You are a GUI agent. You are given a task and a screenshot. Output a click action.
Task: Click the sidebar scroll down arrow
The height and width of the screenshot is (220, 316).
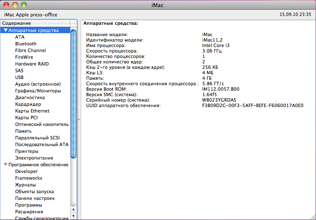pyautogui.click(x=73, y=216)
